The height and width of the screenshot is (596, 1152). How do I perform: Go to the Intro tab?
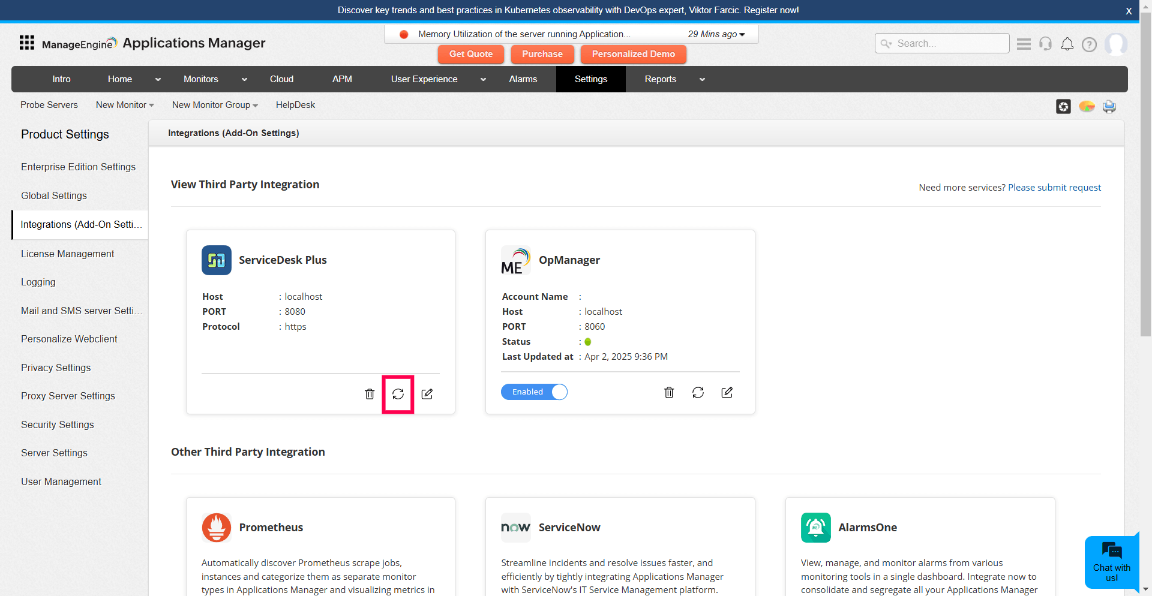61,79
